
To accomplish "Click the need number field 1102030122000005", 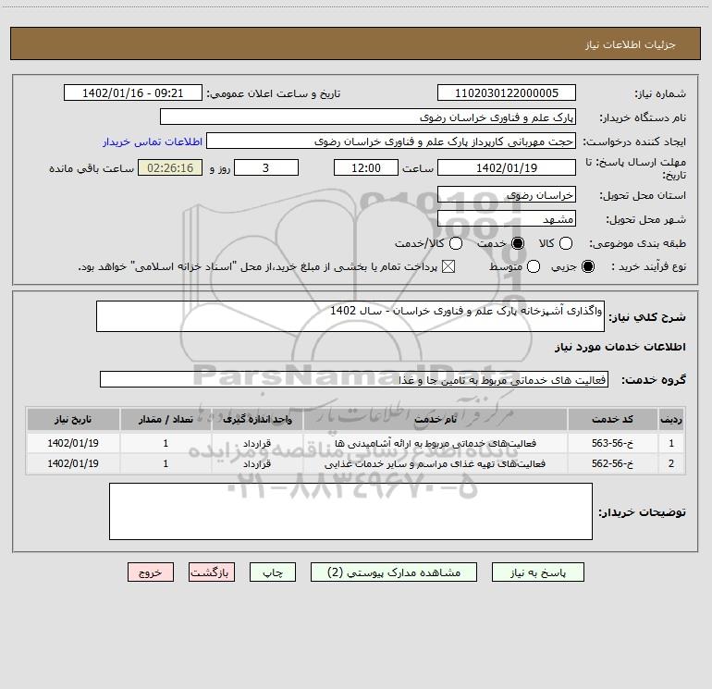I will [x=507, y=93].
